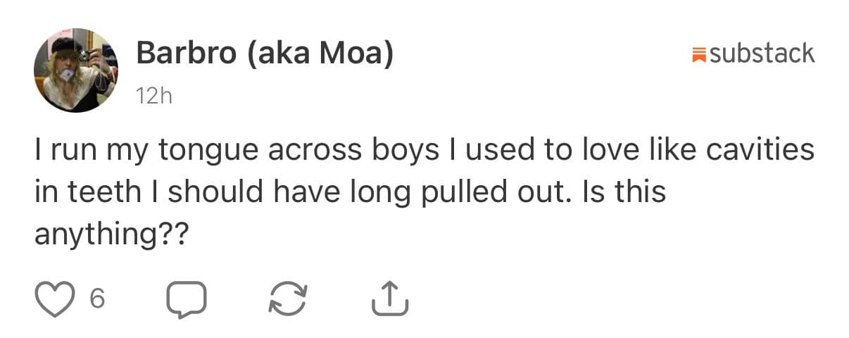Open the note by clicking its body text
Screen dimensions: 849x338
(424, 192)
